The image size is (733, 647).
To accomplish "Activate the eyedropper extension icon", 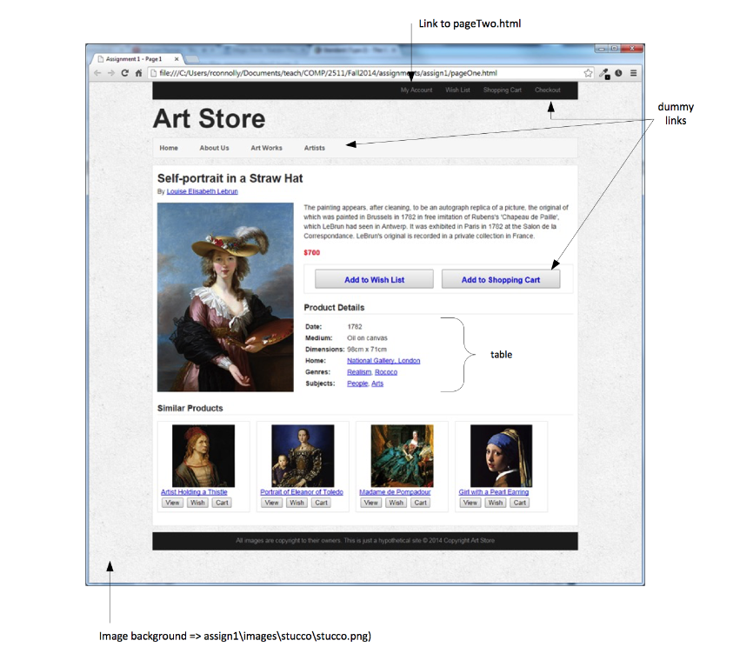I will [x=605, y=74].
